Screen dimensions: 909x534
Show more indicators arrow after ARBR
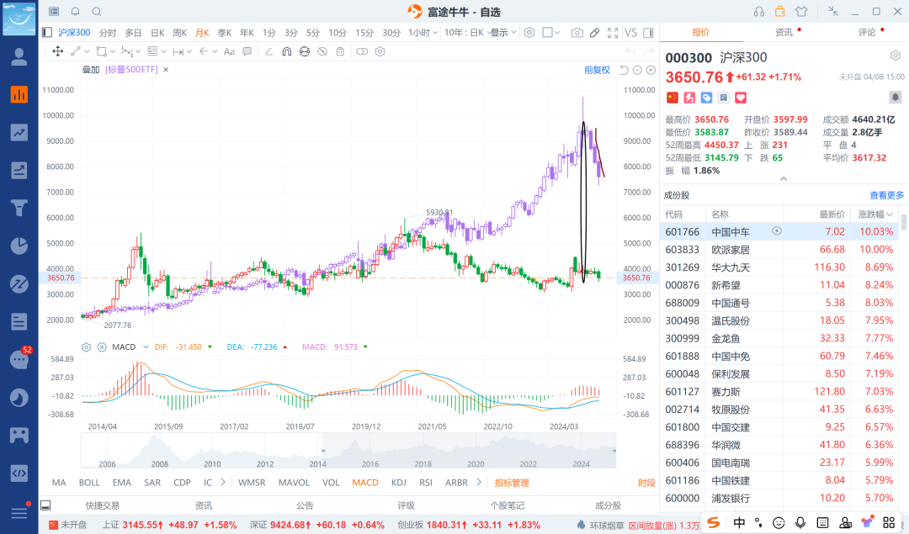point(479,482)
